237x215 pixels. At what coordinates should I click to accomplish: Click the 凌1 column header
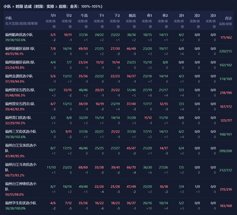tap(182, 16)
